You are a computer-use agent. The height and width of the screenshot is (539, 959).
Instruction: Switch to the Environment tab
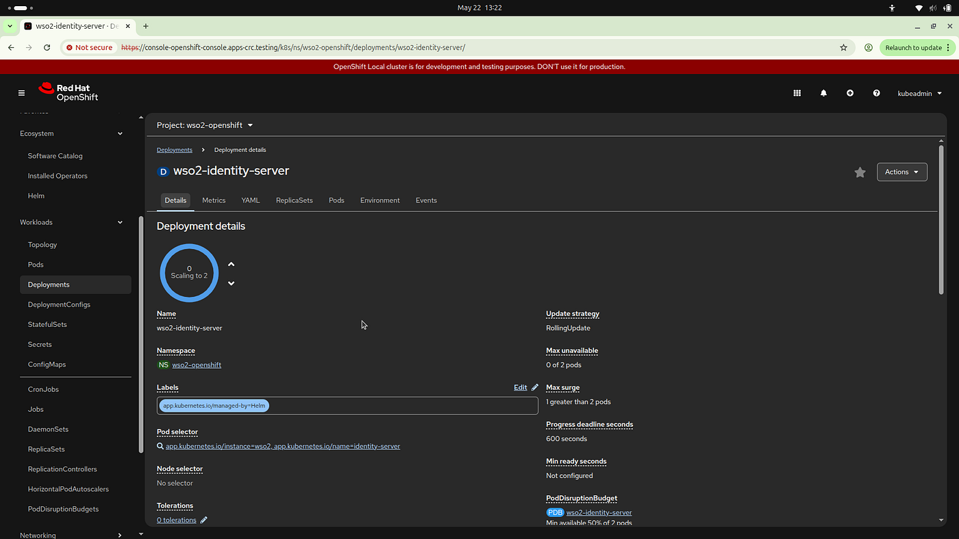pyautogui.click(x=380, y=200)
